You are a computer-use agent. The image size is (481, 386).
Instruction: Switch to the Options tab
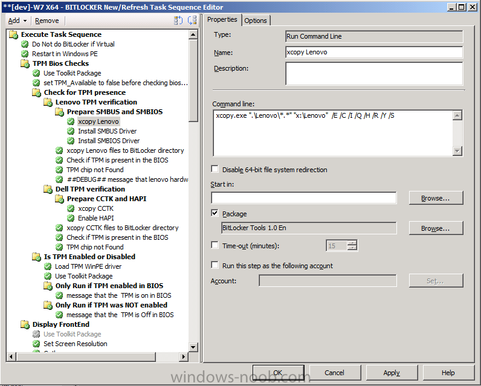click(256, 21)
